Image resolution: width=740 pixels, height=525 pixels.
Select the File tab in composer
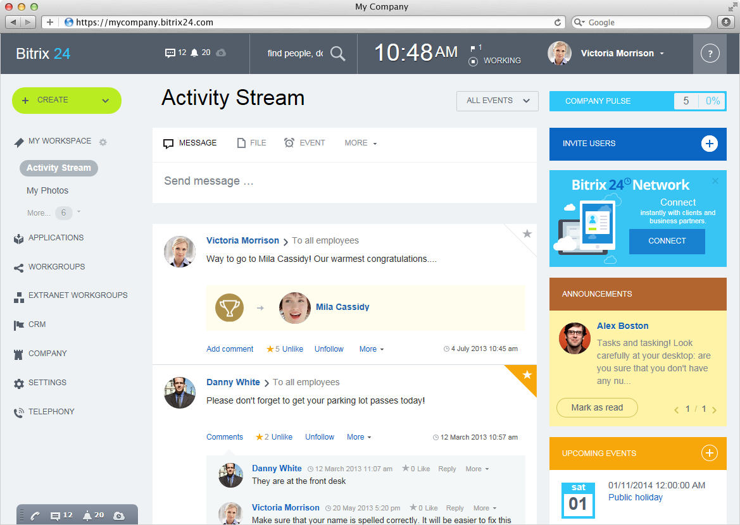tap(251, 143)
